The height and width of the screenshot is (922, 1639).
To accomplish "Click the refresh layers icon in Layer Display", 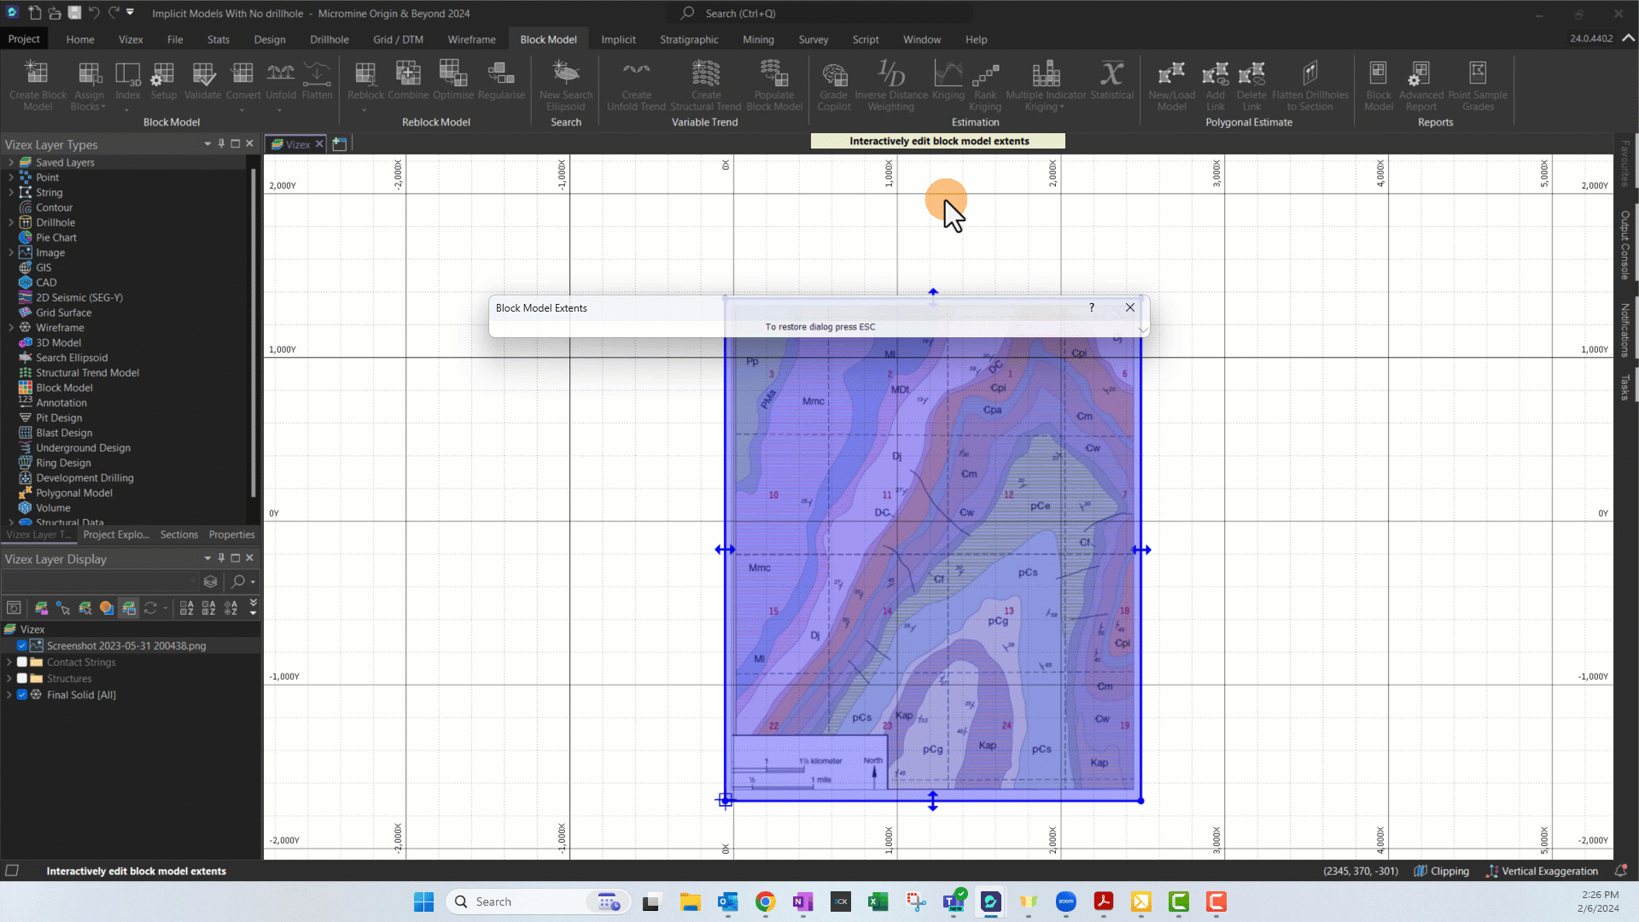I will [150, 608].
